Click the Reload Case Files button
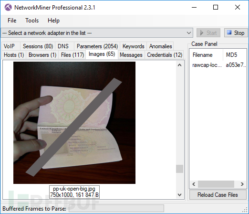 (218, 194)
